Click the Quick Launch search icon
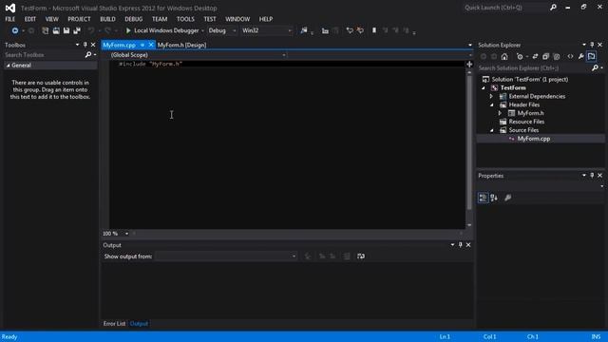The height and width of the screenshot is (342, 608). 553,8
